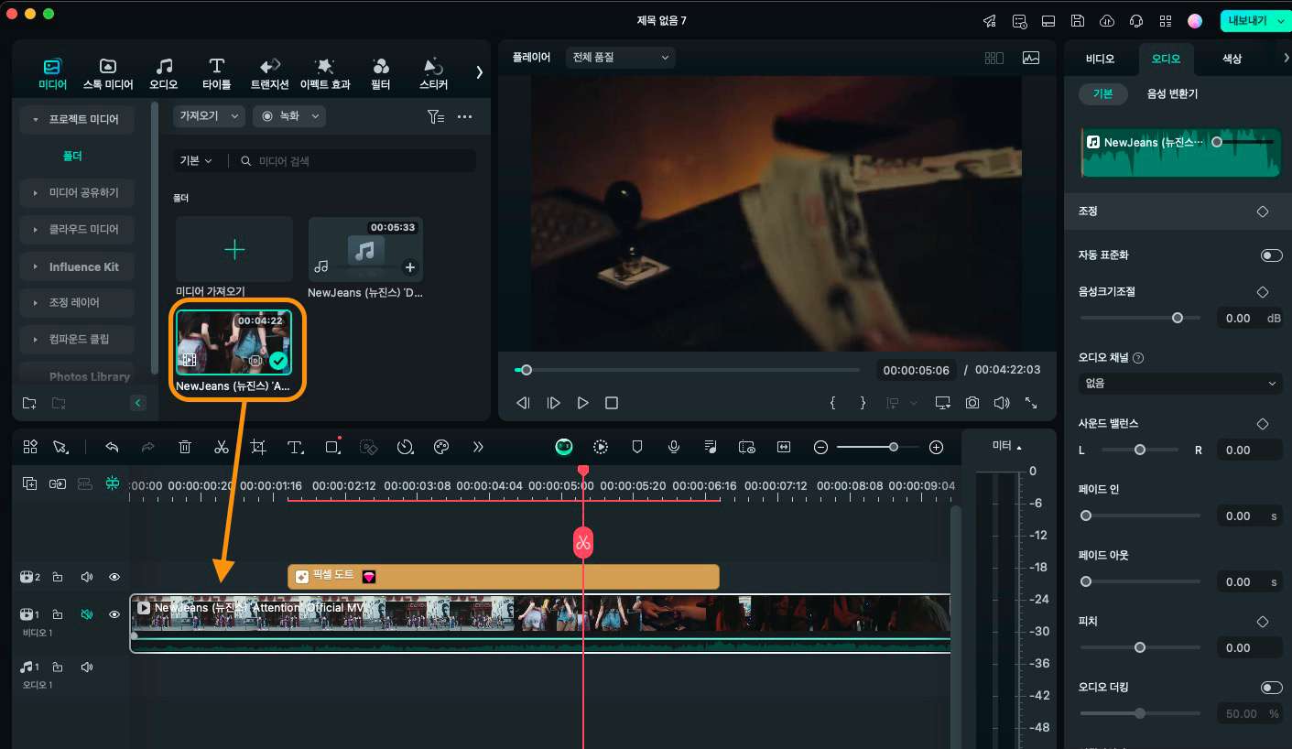Expand the player to fullscreen

pos(1031,403)
